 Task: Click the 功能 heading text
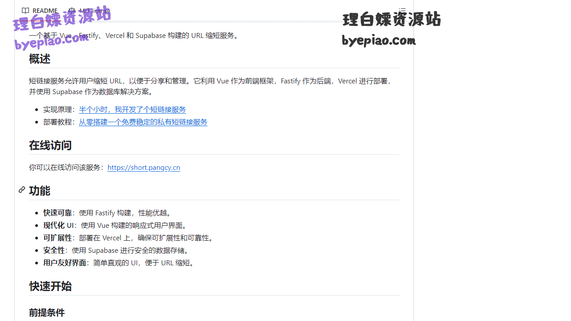(x=40, y=191)
